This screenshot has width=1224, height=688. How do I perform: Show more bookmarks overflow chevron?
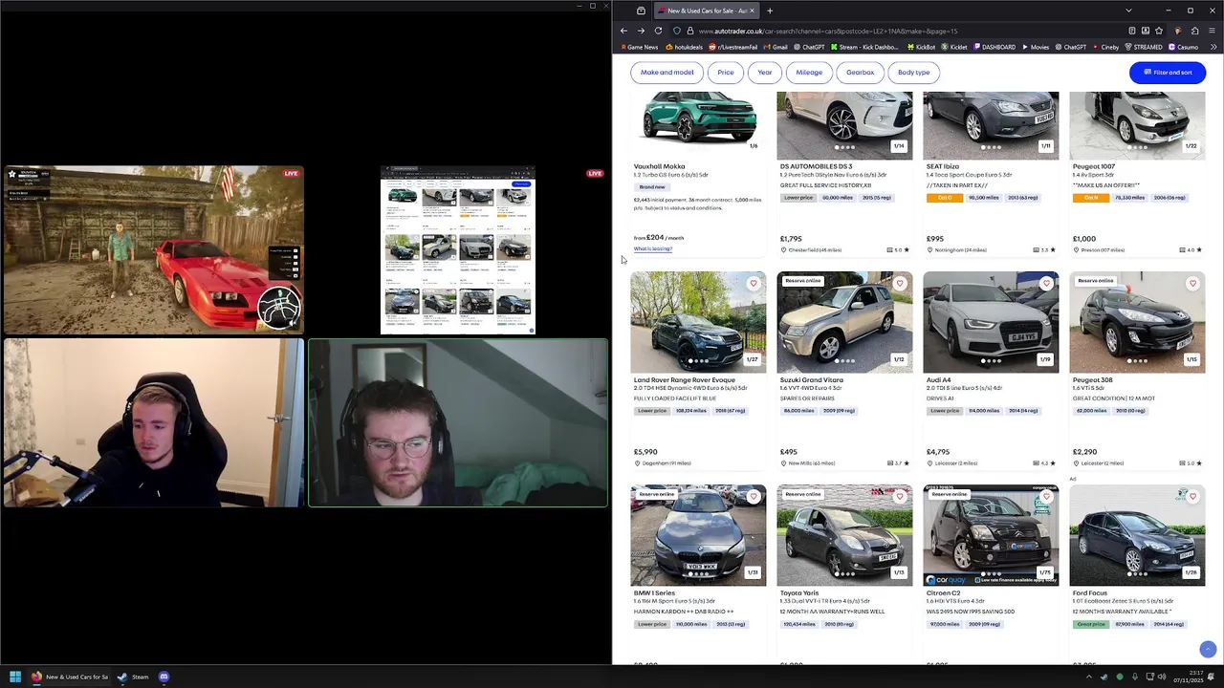tap(1214, 47)
